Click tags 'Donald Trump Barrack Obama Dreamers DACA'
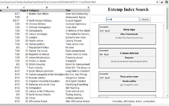169x106 pixels. (129, 61)
